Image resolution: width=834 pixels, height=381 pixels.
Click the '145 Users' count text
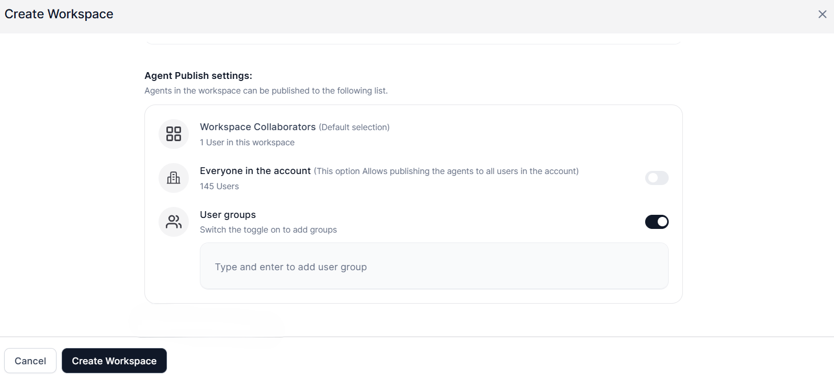click(x=219, y=186)
